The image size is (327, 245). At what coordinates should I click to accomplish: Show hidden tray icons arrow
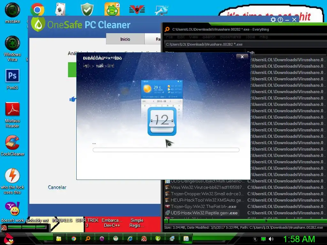click(255, 239)
